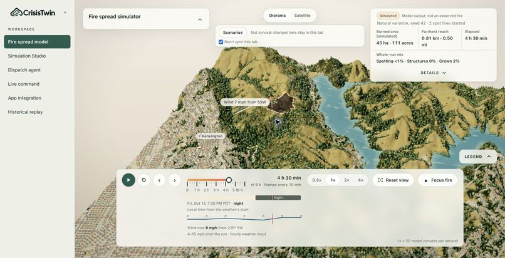Open the Scenarios dropdown
Viewport: 505px width, 258px height.
coord(233,33)
